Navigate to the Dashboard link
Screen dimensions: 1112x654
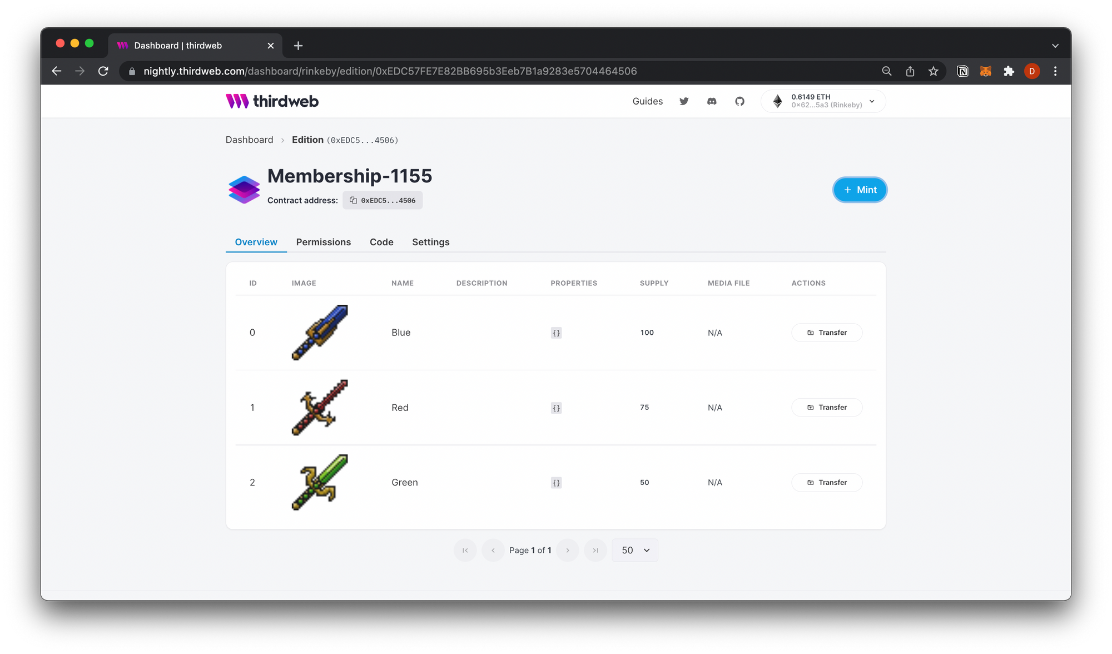click(249, 140)
